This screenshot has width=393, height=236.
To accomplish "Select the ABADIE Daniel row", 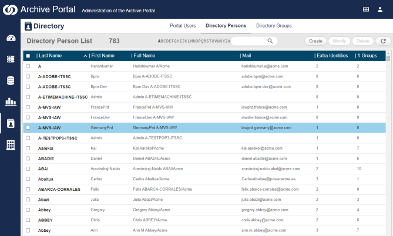I will coord(204,159).
